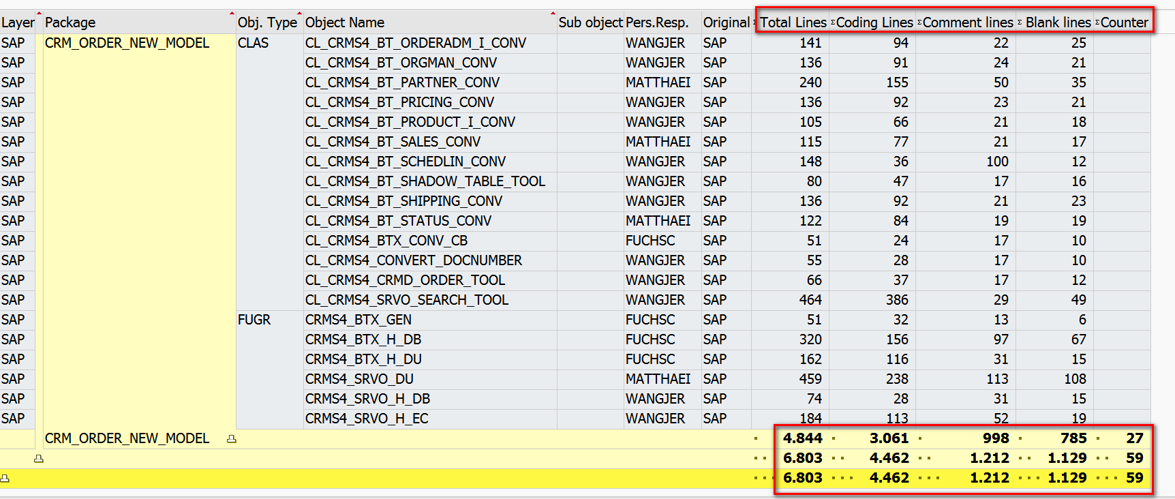Screen dimensions: 1175x499
Task: Click the Obj. Type column header
Action: (267, 22)
